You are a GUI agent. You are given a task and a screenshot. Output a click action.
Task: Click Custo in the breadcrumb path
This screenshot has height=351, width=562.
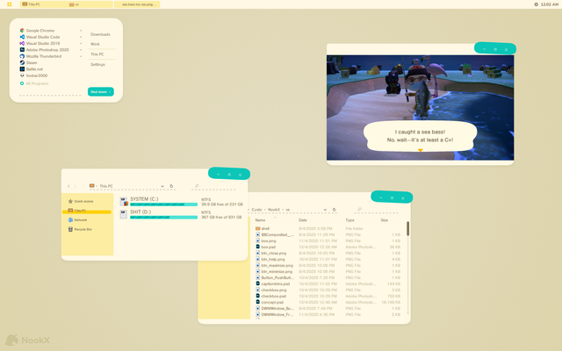[256, 210]
